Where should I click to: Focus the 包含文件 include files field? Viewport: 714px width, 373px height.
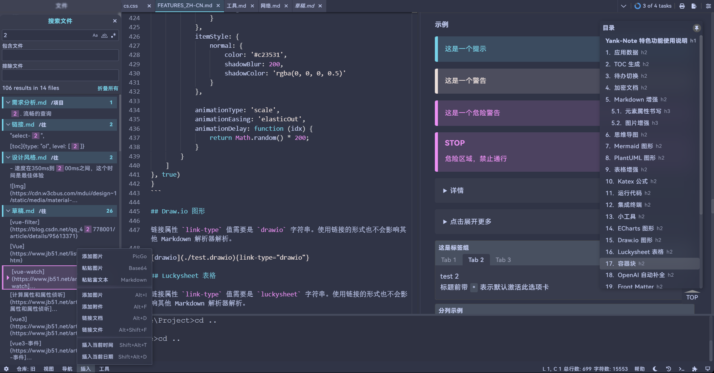coord(60,55)
